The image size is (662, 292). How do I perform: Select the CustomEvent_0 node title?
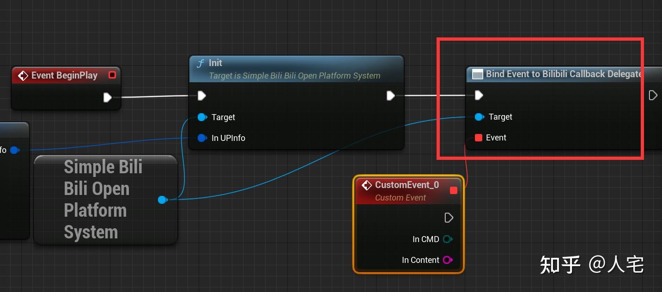pos(407,185)
